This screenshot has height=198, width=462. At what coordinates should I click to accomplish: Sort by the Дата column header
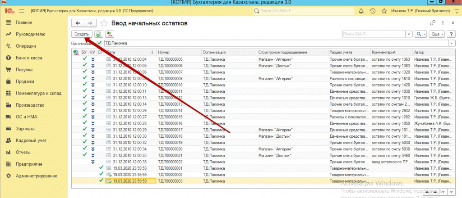130,52
